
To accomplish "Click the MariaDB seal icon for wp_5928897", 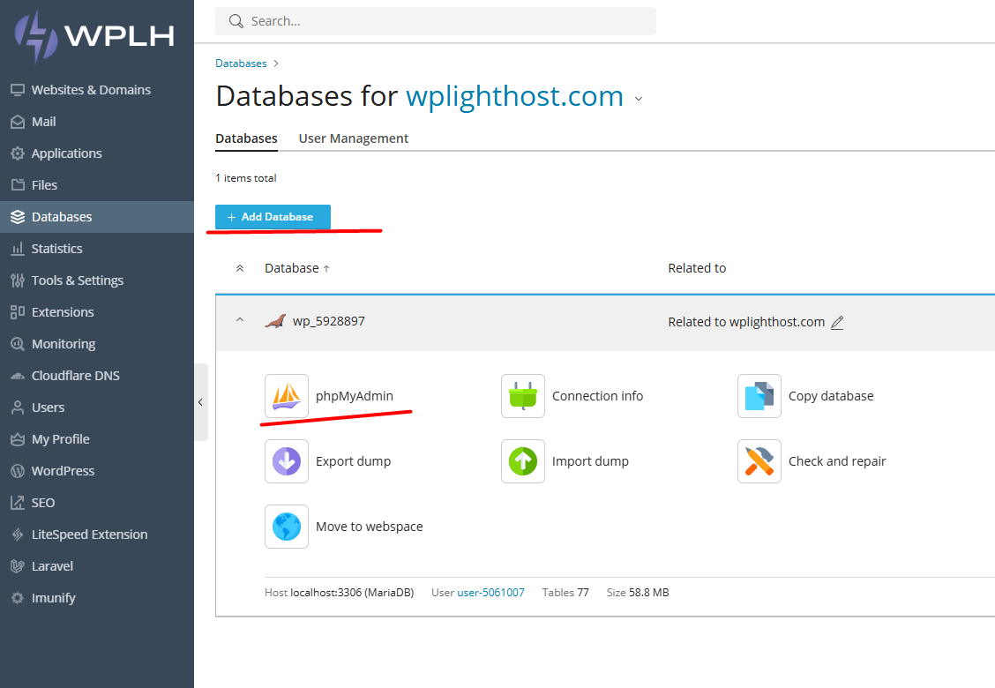I will coord(275,321).
